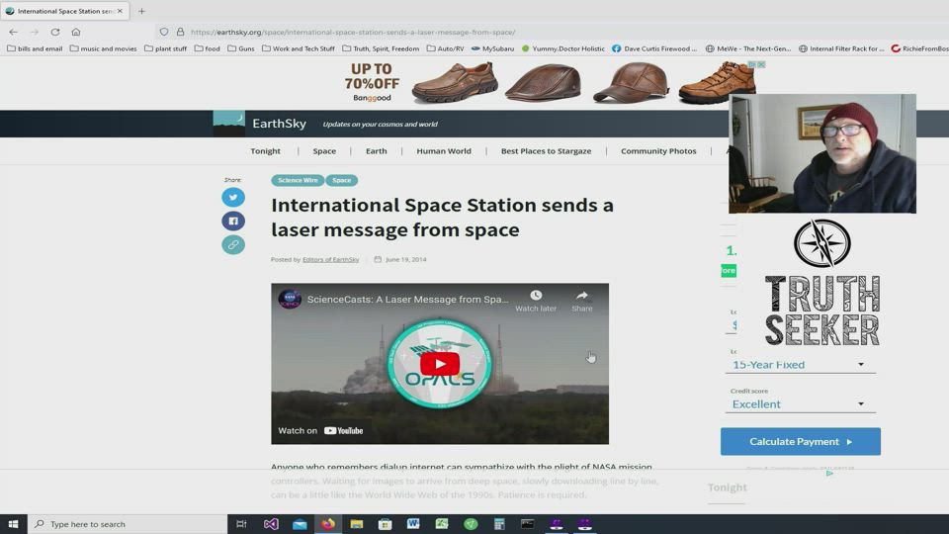Open the 'music and movies' bookmark folder
Viewport: 949px width, 534px height.
click(103, 48)
